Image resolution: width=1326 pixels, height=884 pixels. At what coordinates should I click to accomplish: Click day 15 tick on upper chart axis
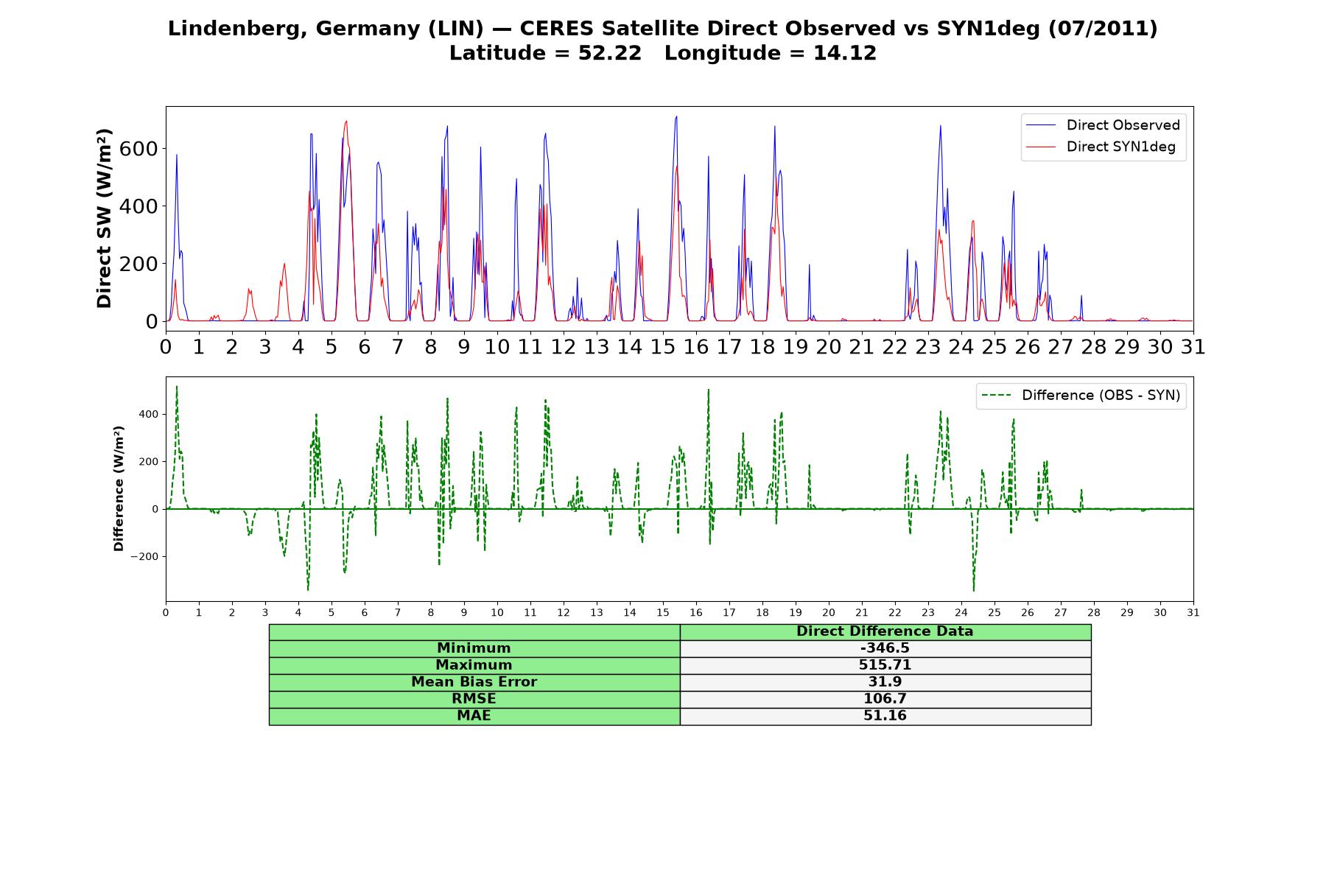tap(663, 346)
